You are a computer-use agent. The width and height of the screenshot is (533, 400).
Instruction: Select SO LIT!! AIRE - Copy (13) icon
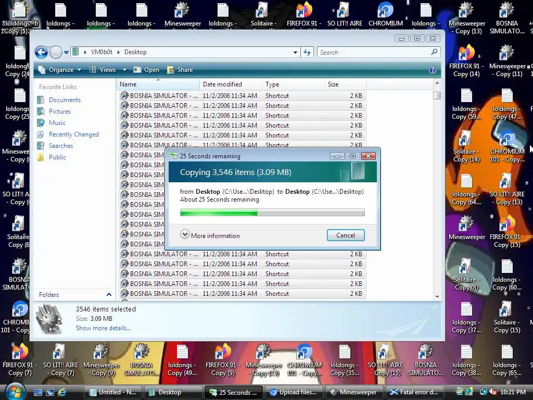click(507, 190)
